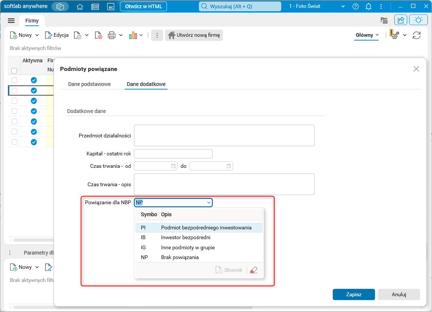Tick the fifth row checkbox
This screenshot has height=312, width=432.
pos(14,121)
